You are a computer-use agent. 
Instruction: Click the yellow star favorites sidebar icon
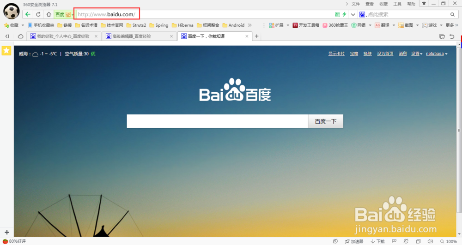[x=6, y=51]
